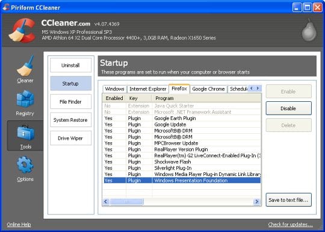
Task: Open File Finder tool
Action: (x=70, y=102)
